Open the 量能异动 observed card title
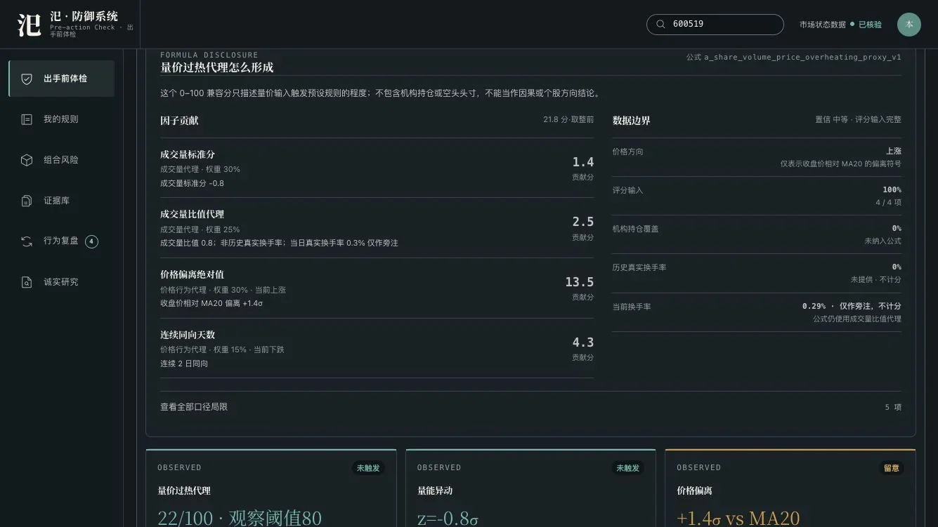Viewport: 938px width, 527px height. pyautogui.click(x=435, y=491)
